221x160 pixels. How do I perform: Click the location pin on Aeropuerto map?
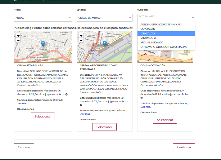click(105, 43)
